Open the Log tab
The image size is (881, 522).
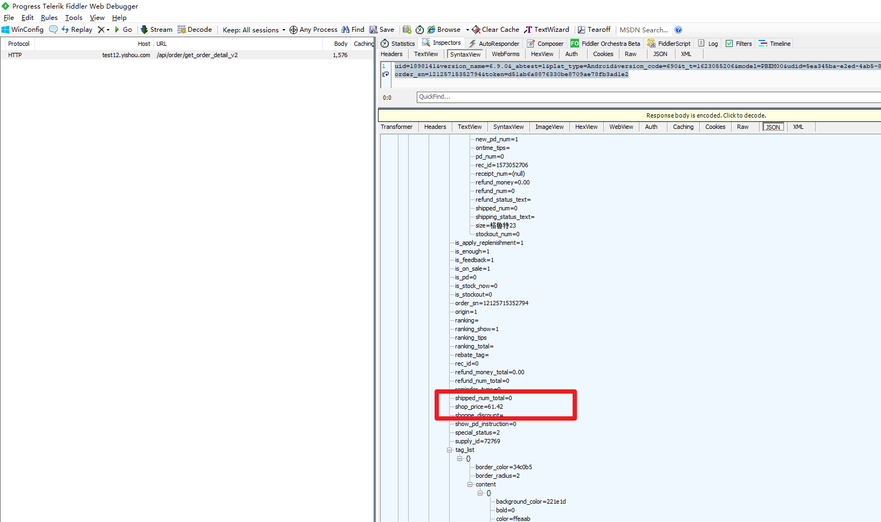pyautogui.click(x=708, y=44)
